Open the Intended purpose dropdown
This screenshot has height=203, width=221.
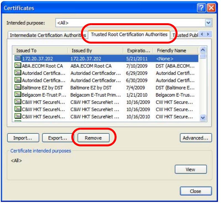click(x=209, y=23)
